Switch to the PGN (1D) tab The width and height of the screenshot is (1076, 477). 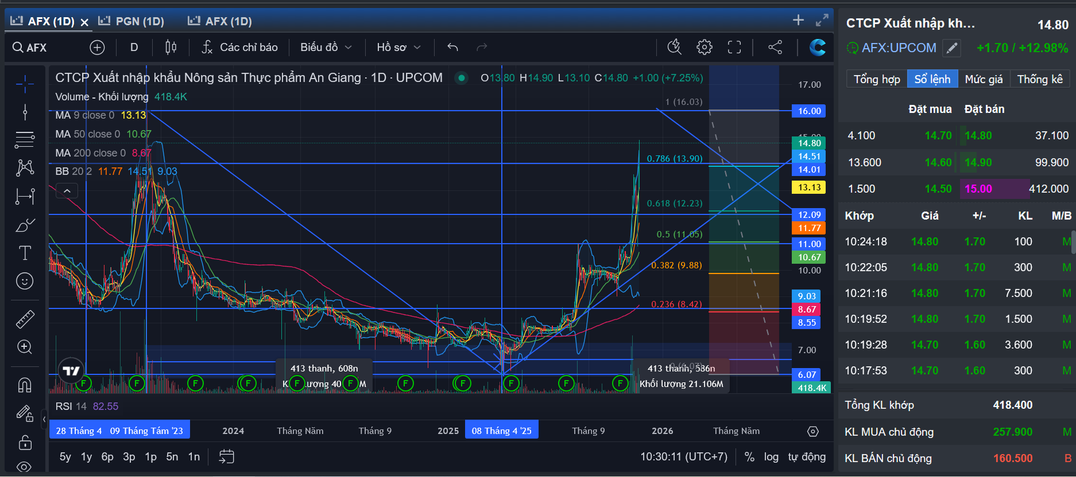point(131,21)
